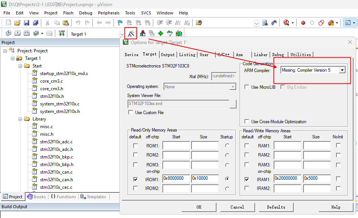Navigate backwards with left arrow icon
The image size is (358, 218).
coord(99,23)
